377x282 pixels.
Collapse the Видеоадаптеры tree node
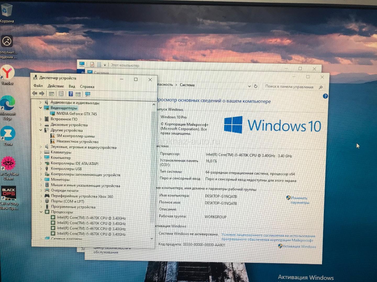(x=41, y=108)
